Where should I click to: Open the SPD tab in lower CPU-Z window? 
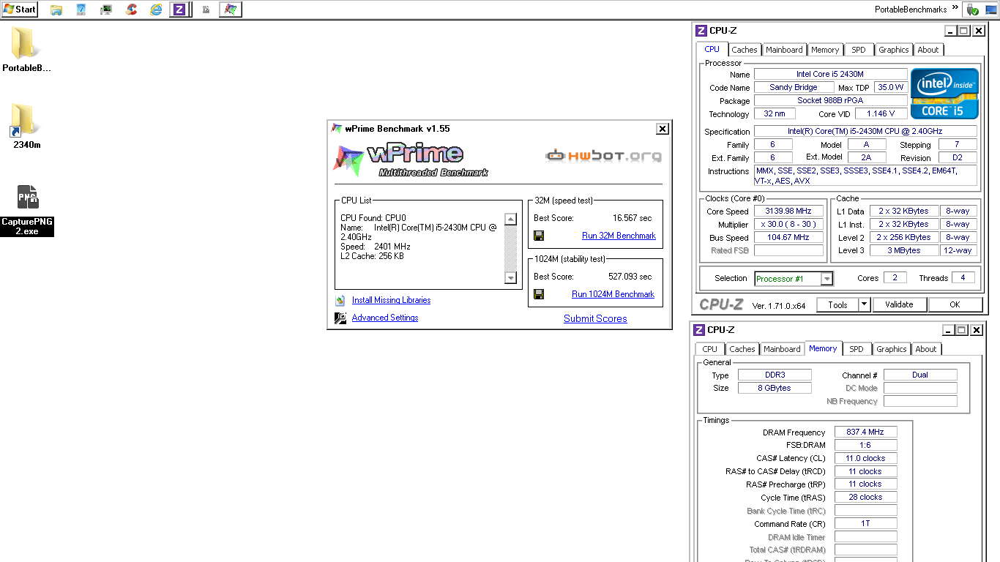(856, 349)
